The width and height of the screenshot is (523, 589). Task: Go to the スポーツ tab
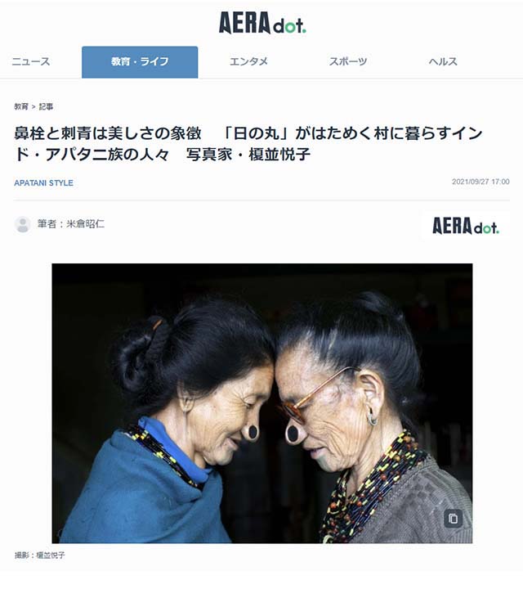(x=348, y=61)
